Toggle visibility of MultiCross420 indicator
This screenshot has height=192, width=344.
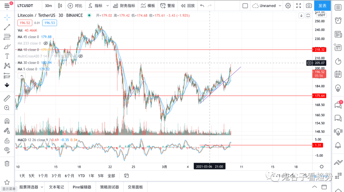(80, 56)
